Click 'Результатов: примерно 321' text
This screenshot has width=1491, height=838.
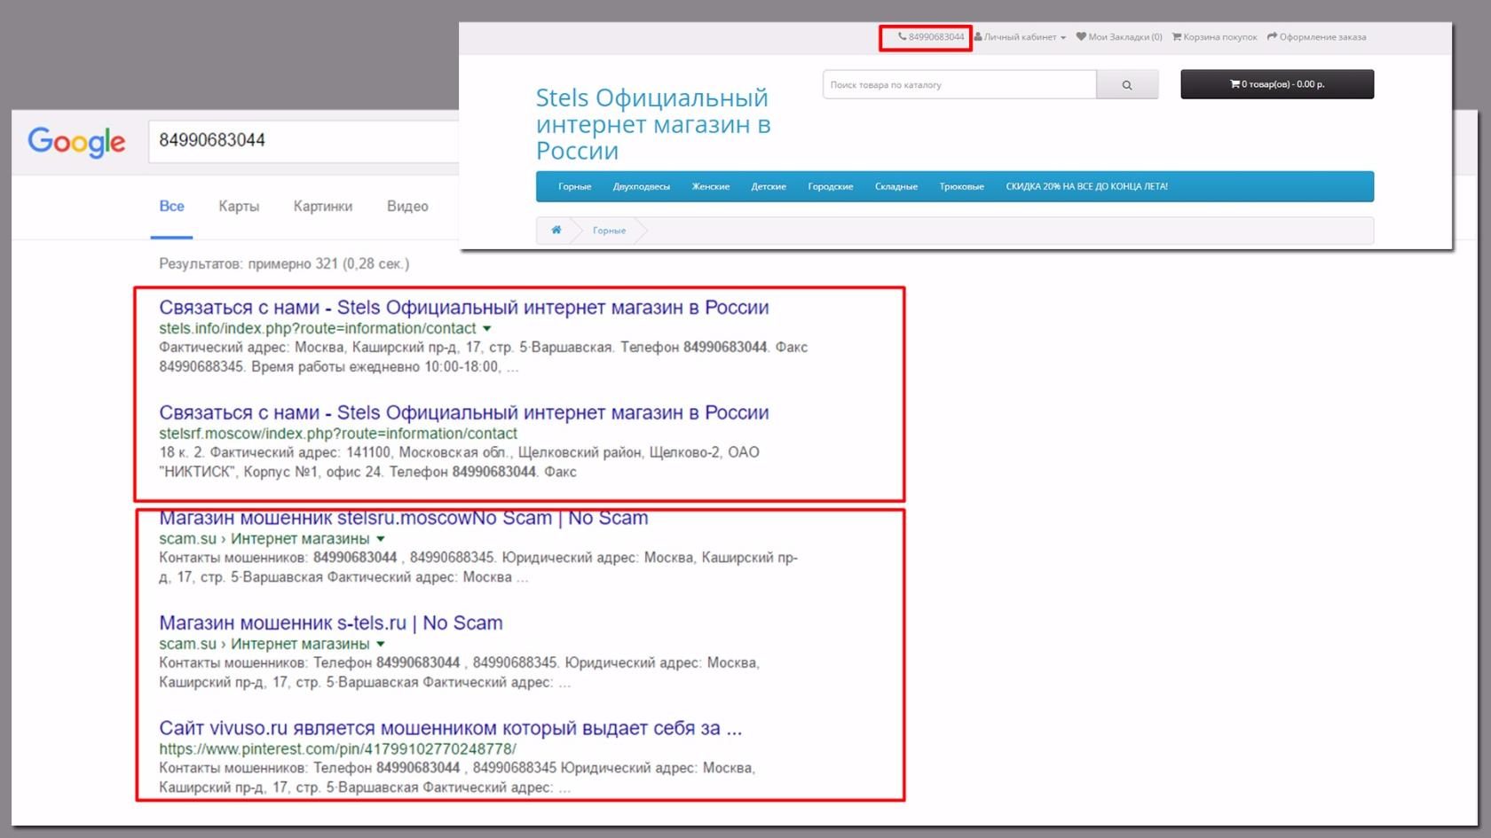(x=284, y=264)
